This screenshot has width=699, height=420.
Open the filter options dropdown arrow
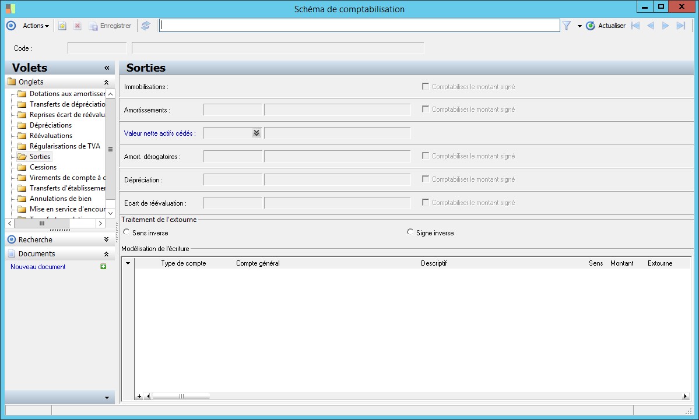579,26
